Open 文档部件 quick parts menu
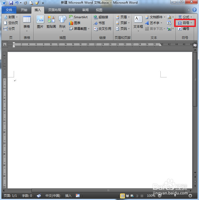This screenshot has height=200, width=199. [x=155, y=17]
